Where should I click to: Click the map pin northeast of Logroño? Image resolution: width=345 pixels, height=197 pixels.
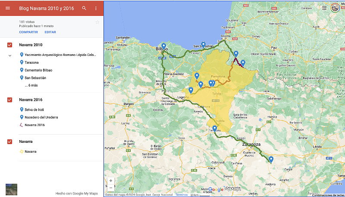coord(191,90)
